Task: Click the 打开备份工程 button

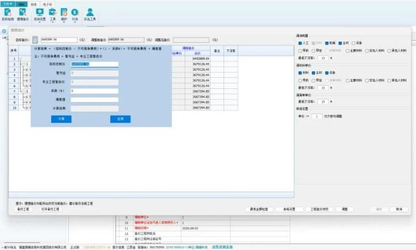Action: pyautogui.click(x=51, y=209)
